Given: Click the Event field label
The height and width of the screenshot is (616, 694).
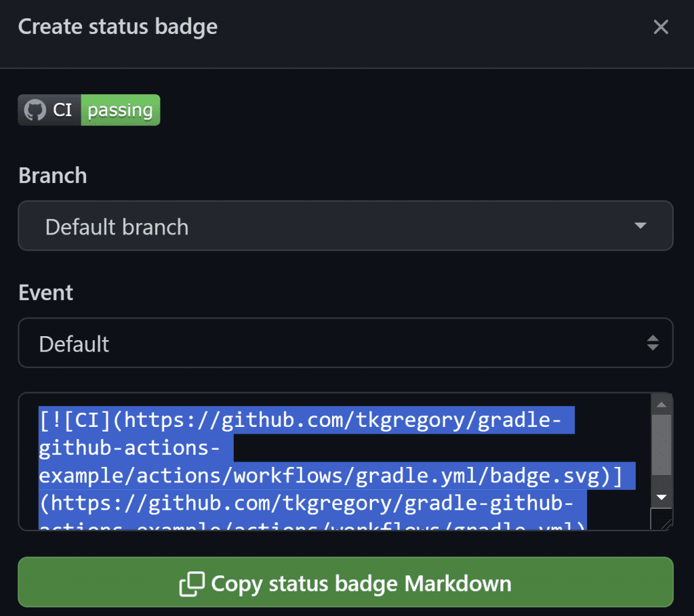Looking at the screenshot, I should pos(45,293).
